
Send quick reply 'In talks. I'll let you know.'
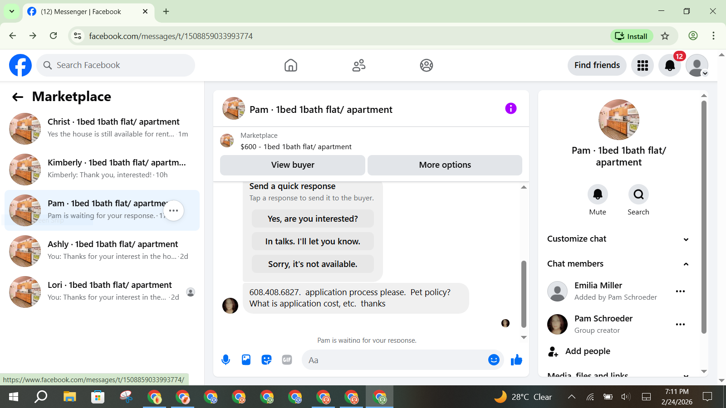(313, 241)
